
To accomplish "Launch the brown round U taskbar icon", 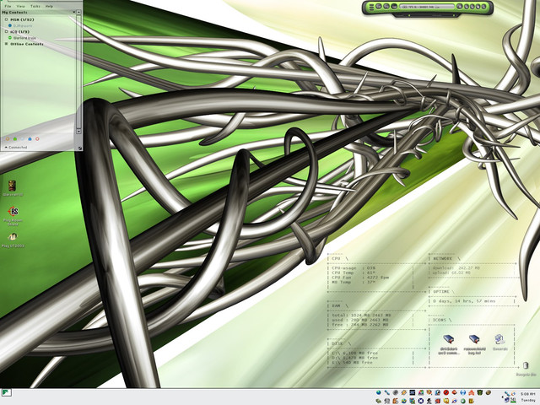I will pyautogui.click(x=489, y=392).
